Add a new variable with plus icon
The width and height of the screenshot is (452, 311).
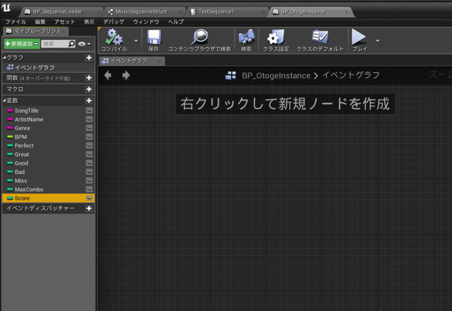coord(89,100)
